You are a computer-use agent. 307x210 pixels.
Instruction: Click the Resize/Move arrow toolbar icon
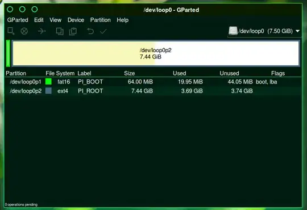tap(42, 31)
